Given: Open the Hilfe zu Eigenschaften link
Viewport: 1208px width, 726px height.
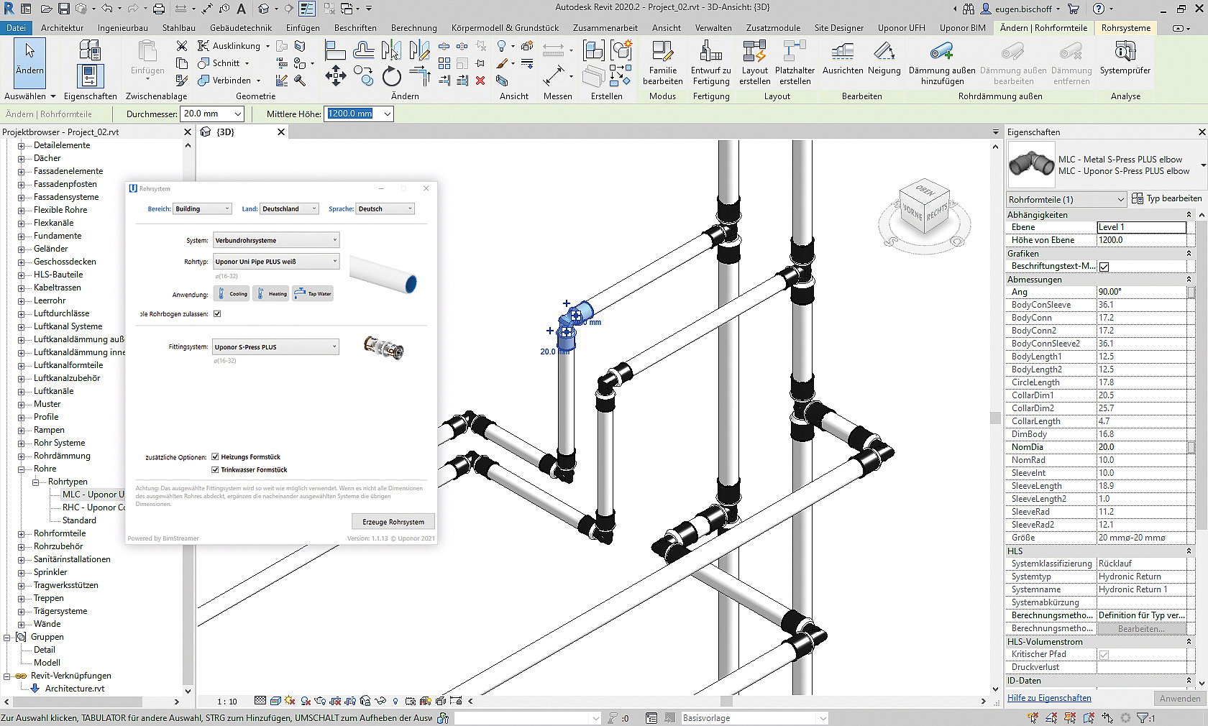Looking at the screenshot, I should pos(1048,698).
